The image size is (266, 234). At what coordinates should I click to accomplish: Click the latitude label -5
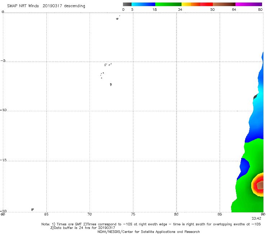tap(3, 61)
